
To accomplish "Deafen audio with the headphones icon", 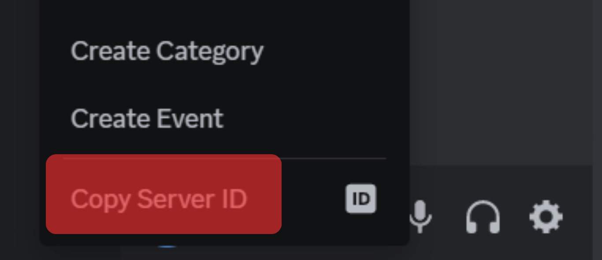I will coord(483,216).
